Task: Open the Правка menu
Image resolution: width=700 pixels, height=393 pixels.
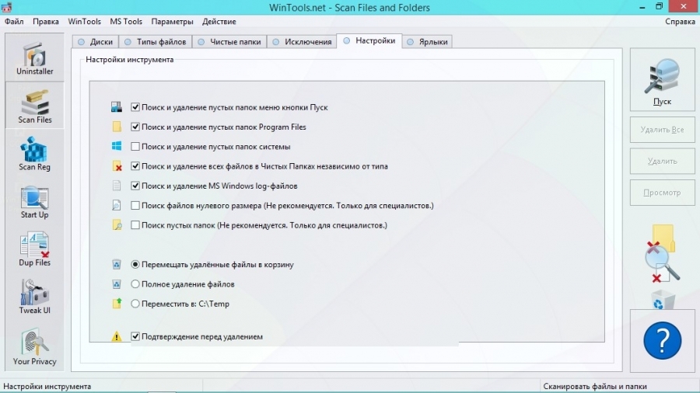Action: click(46, 22)
